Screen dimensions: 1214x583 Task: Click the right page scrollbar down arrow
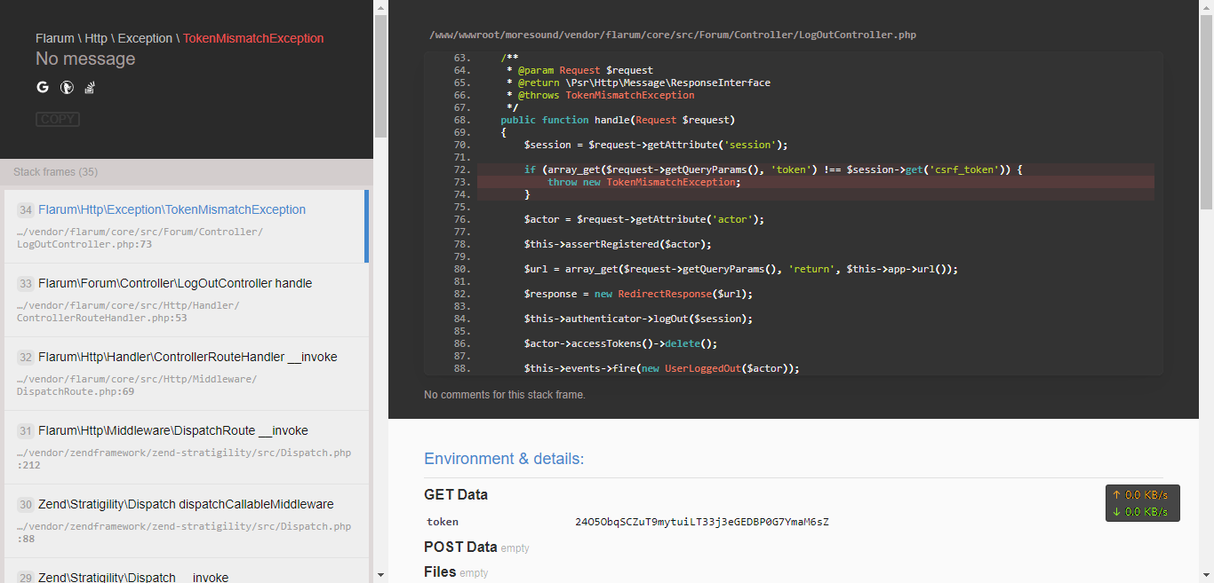click(x=1206, y=575)
